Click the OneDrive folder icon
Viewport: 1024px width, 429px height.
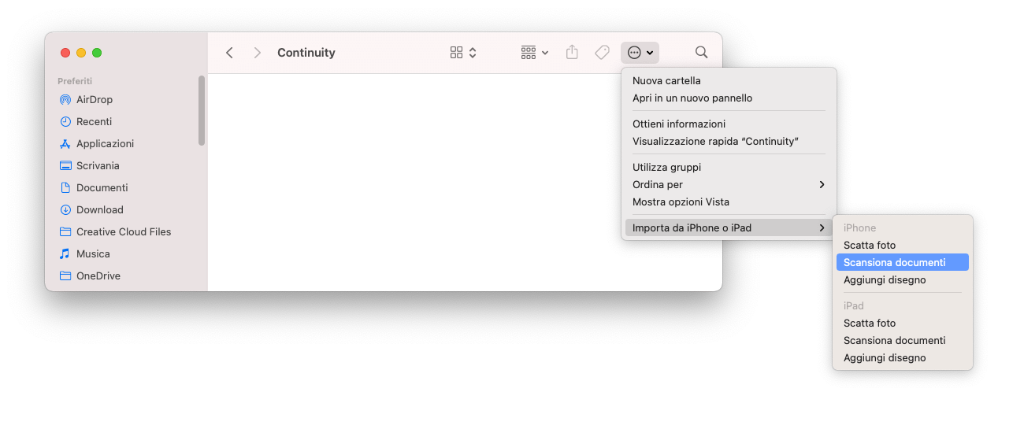[x=65, y=276]
